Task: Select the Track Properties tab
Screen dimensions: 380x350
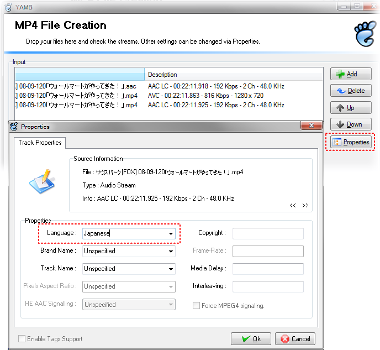Action: click(40, 143)
